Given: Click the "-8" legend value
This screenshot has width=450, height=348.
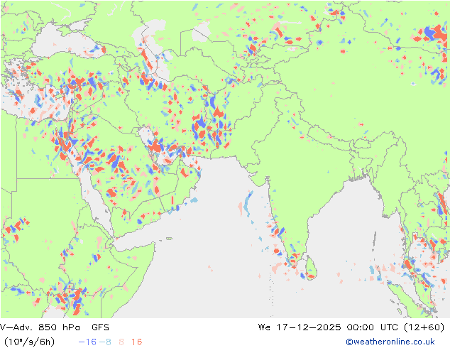Looking at the screenshot, I should 105,342.
